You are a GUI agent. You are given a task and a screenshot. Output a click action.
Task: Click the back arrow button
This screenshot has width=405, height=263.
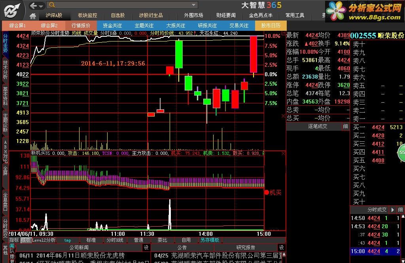(x=34, y=6)
